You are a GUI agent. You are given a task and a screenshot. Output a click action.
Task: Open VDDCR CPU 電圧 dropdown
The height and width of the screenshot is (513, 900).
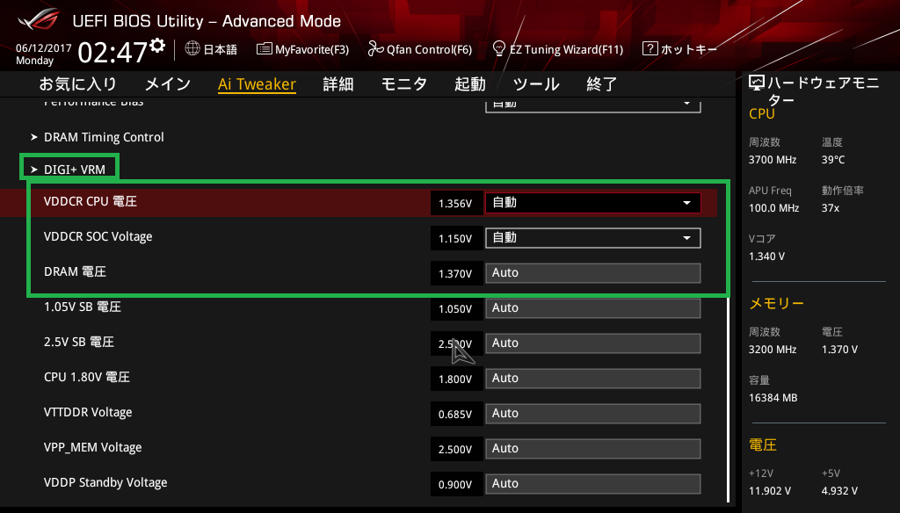pyautogui.click(x=593, y=203)
